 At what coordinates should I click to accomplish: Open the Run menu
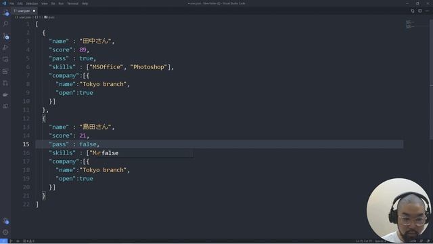point(61,3)
